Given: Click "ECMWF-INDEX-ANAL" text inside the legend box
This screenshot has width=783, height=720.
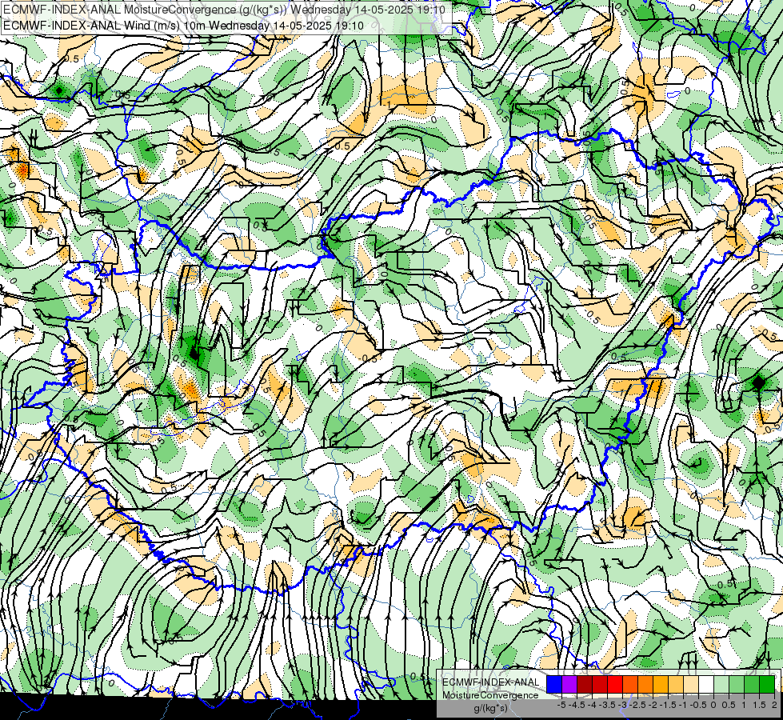Looking at the screenshot, I should (x=491, y=682).
